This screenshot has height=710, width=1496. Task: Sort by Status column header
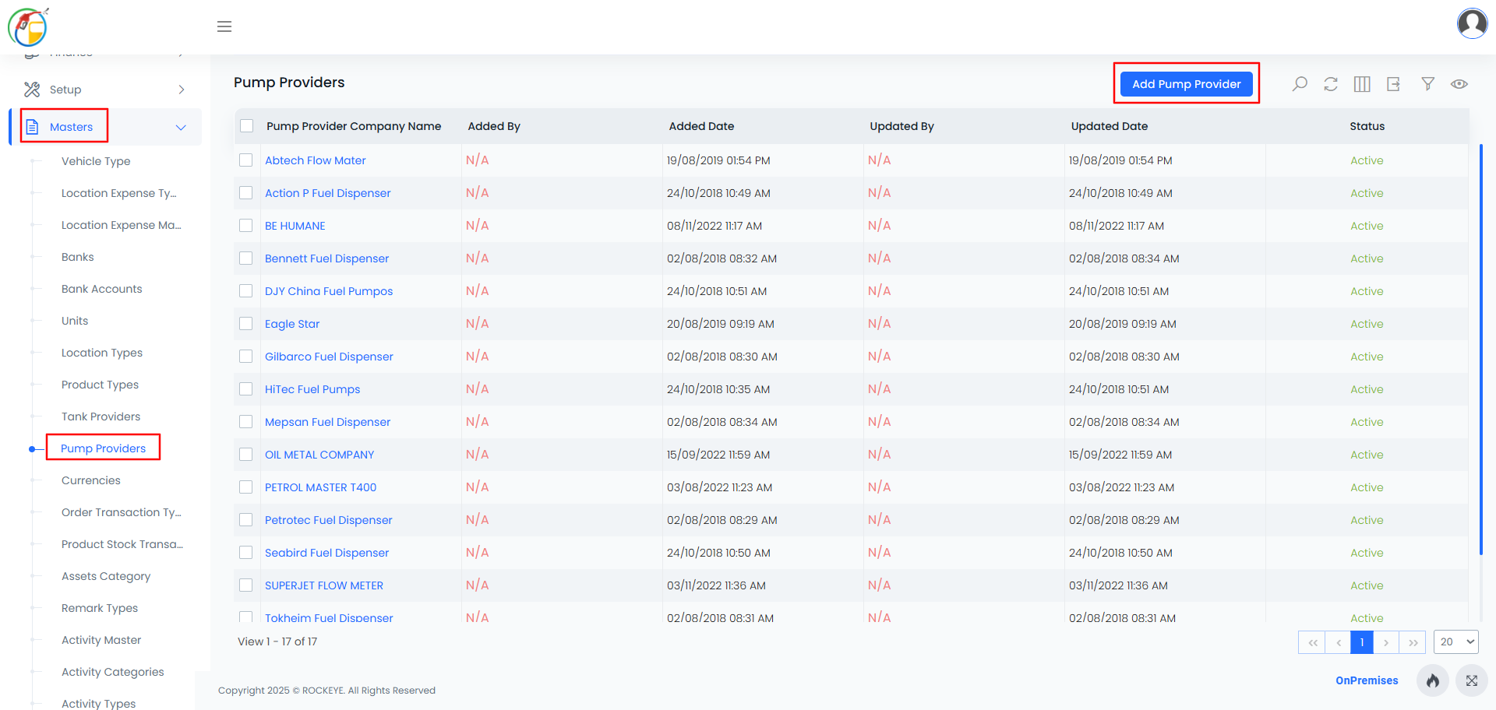click(x=1367, y=126)
